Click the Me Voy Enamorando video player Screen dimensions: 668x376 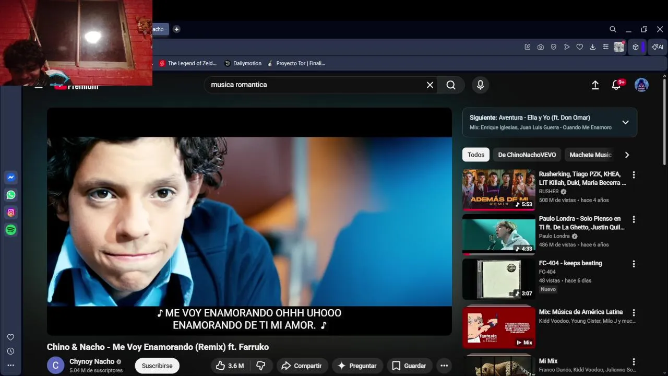point(249,221)
